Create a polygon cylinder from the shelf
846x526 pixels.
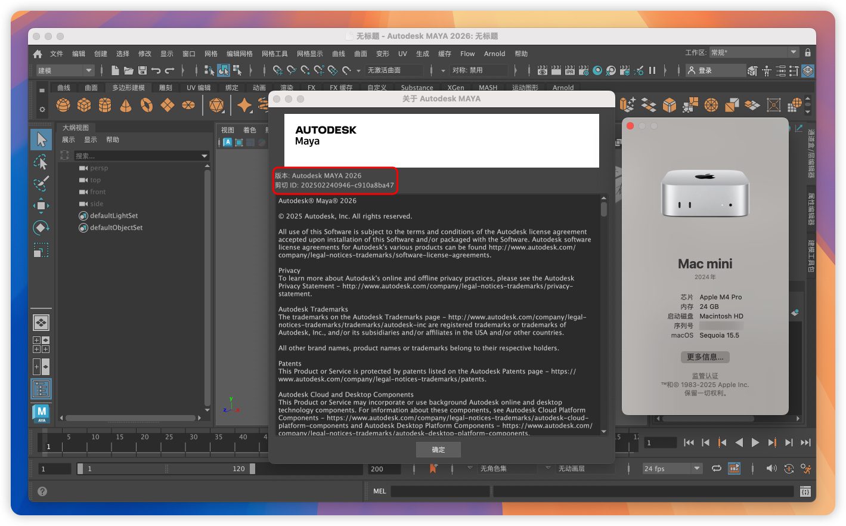click(105, 106)
